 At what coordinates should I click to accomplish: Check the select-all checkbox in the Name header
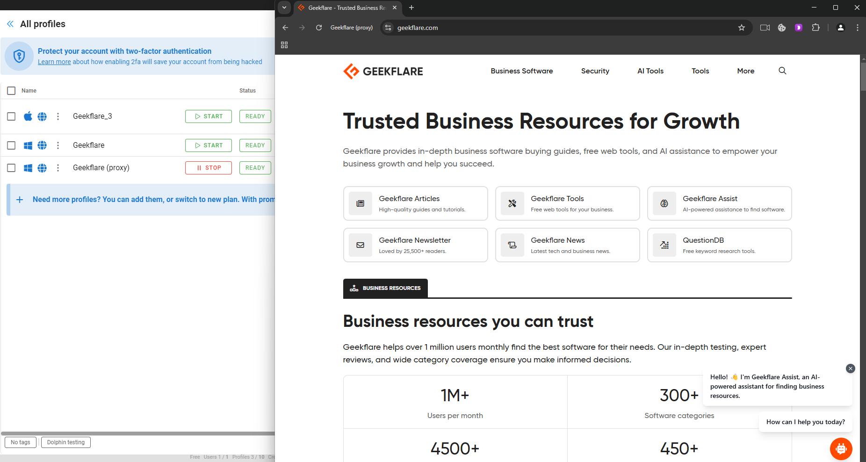pyautogui.click(x=11, y=90)
